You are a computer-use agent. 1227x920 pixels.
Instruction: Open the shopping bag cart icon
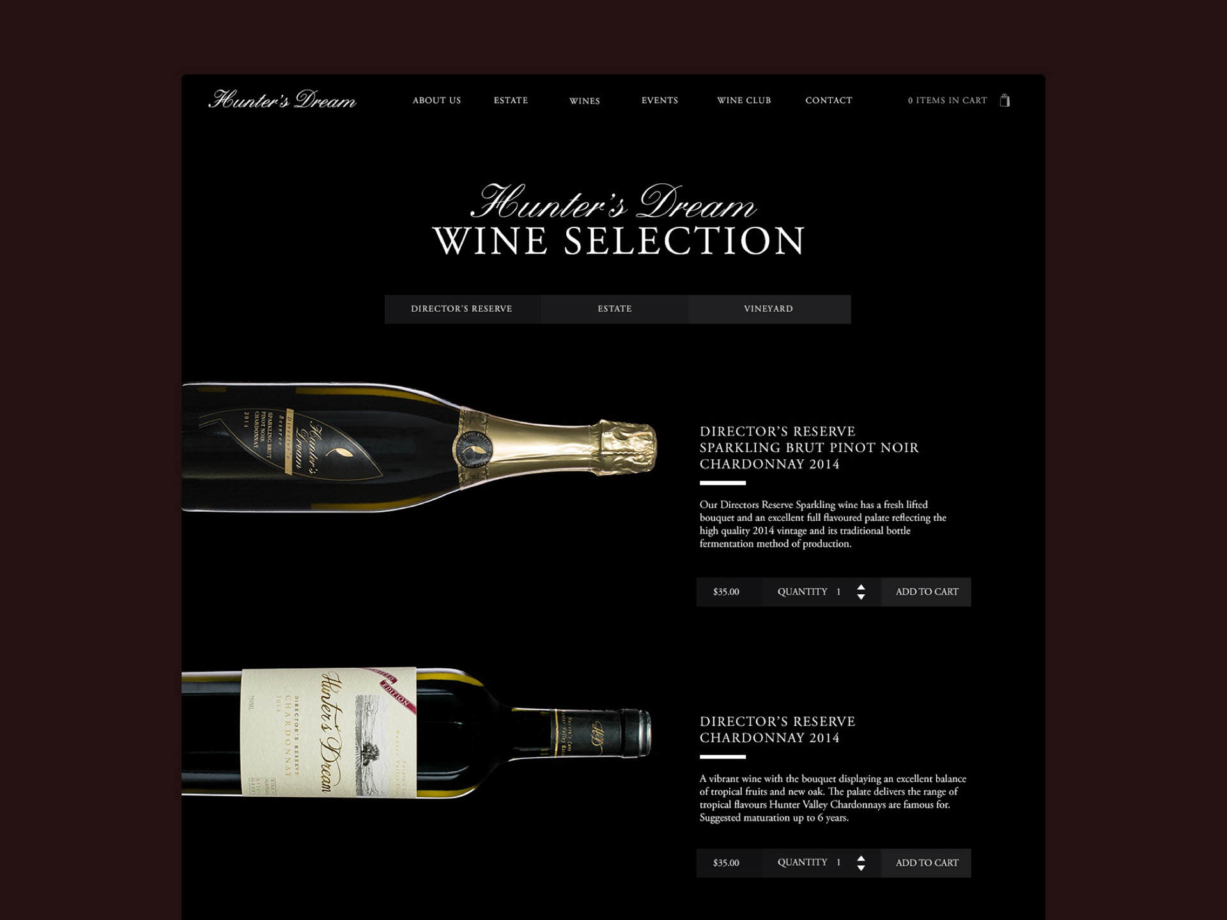pyautogui.click(x=1005, y=100)
